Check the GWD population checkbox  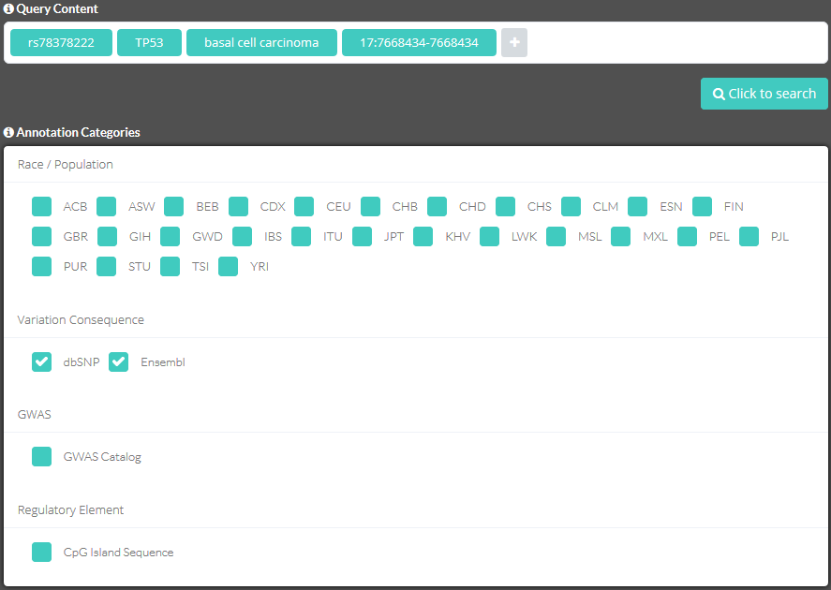(x=171, y=237)
